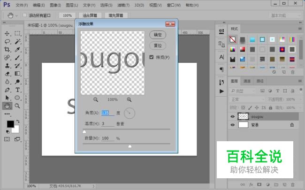Link layers icon in Layers panel
Image resolution: width=305 pixels, height=190 pixels.
[x=243, y=184]
